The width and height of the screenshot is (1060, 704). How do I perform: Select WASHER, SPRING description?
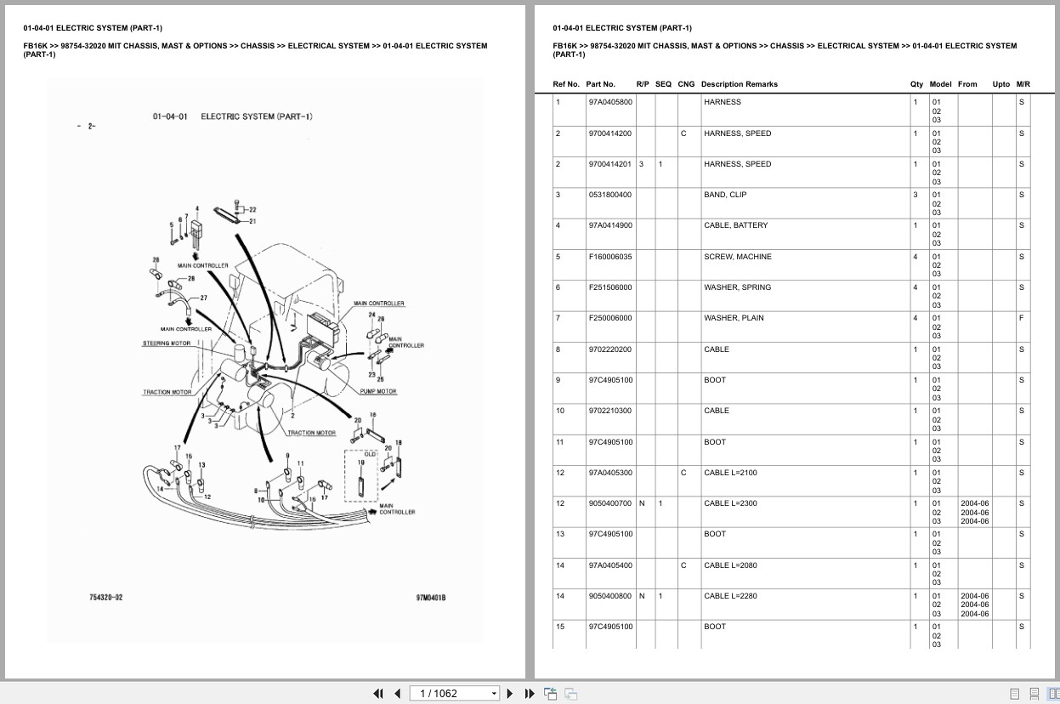click(738, 287)
